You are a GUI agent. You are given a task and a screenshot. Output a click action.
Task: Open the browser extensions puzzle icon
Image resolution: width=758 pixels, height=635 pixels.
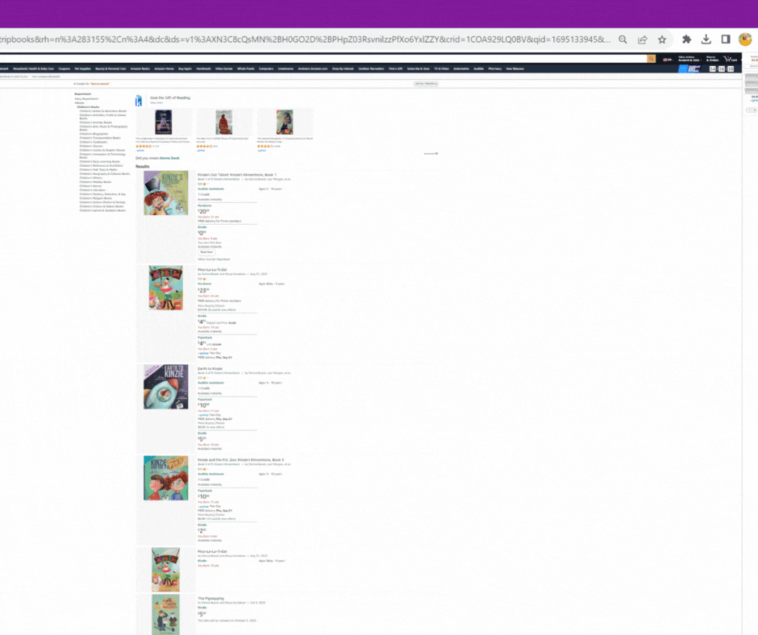[x=686, y=39]
